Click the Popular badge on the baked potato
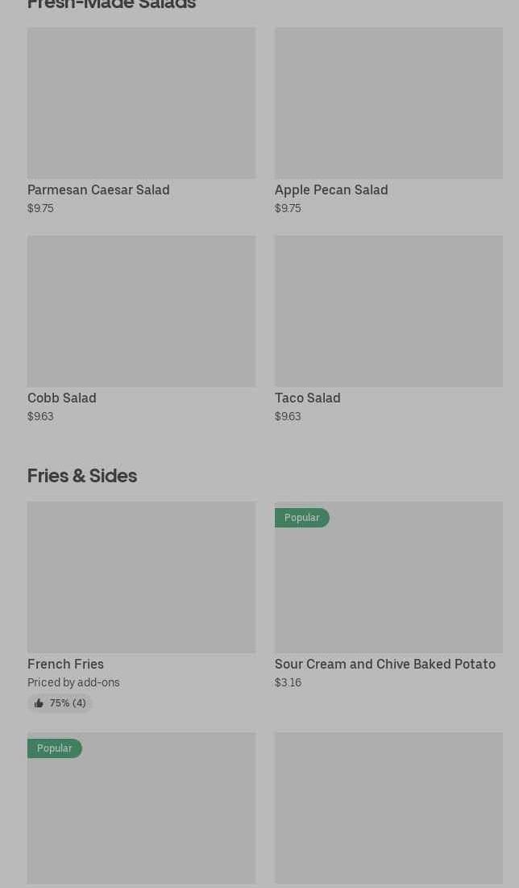Viewport: 519px width, 888px height. pyautogui.click(x=301, y=518)
